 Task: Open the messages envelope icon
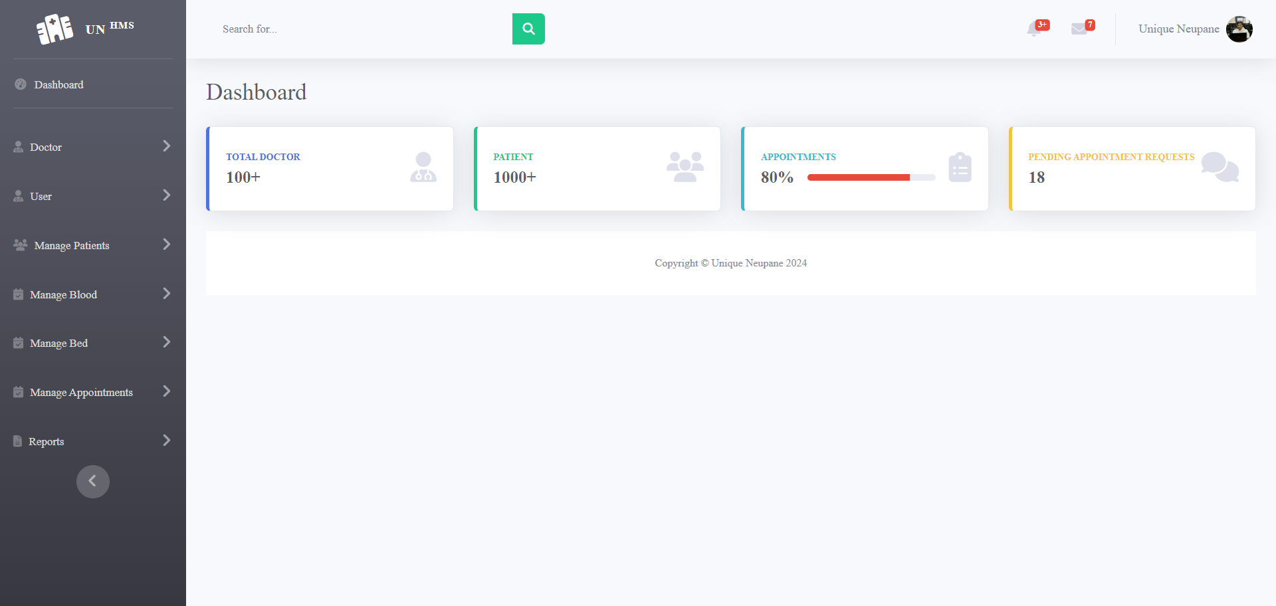1080,30
